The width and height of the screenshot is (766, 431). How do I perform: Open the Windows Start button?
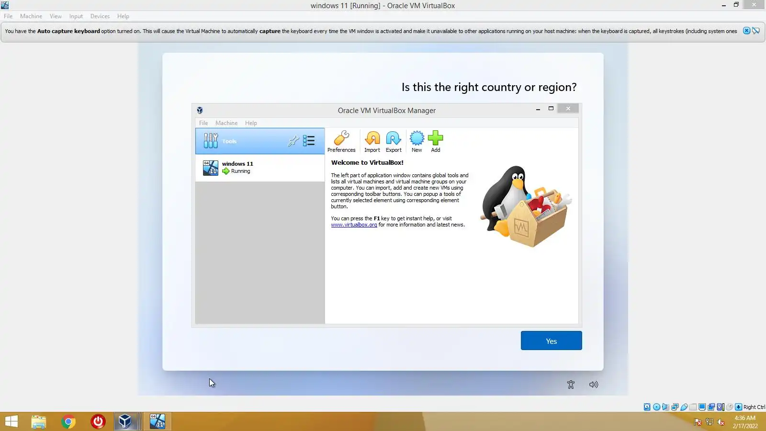11,421
